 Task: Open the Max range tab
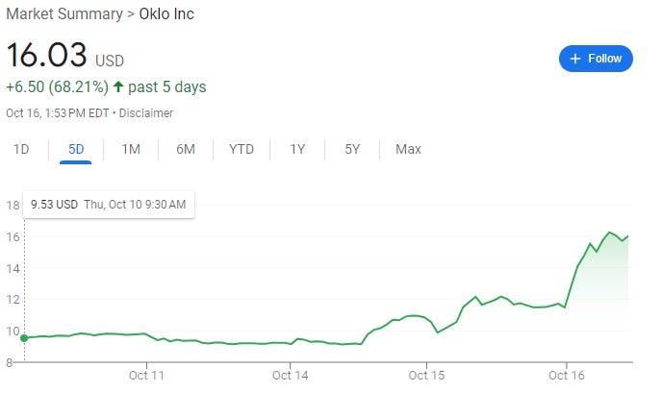pos(408,149)
